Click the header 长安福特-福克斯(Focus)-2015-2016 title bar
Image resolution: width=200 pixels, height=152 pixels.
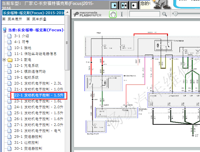pos(33,13)
